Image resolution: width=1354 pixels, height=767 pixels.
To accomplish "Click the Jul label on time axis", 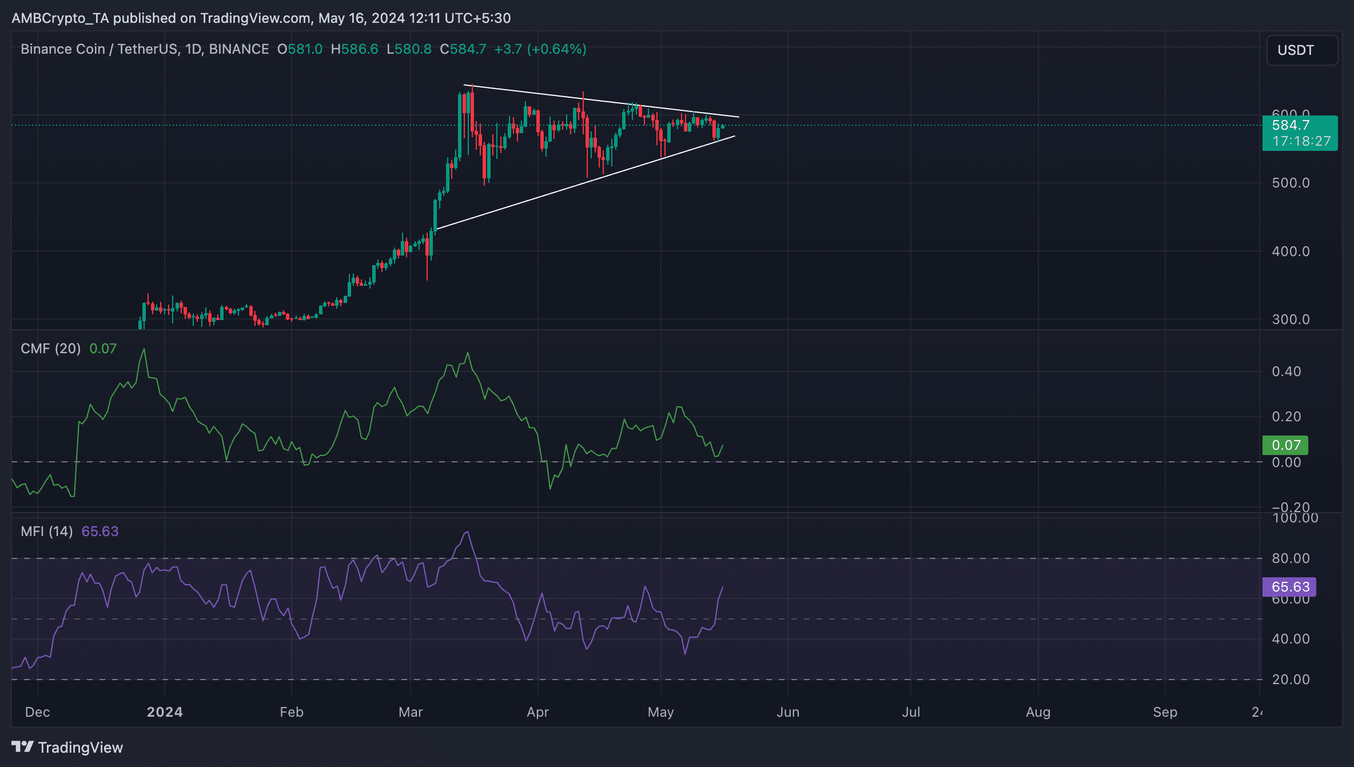I will click(911, 712).
